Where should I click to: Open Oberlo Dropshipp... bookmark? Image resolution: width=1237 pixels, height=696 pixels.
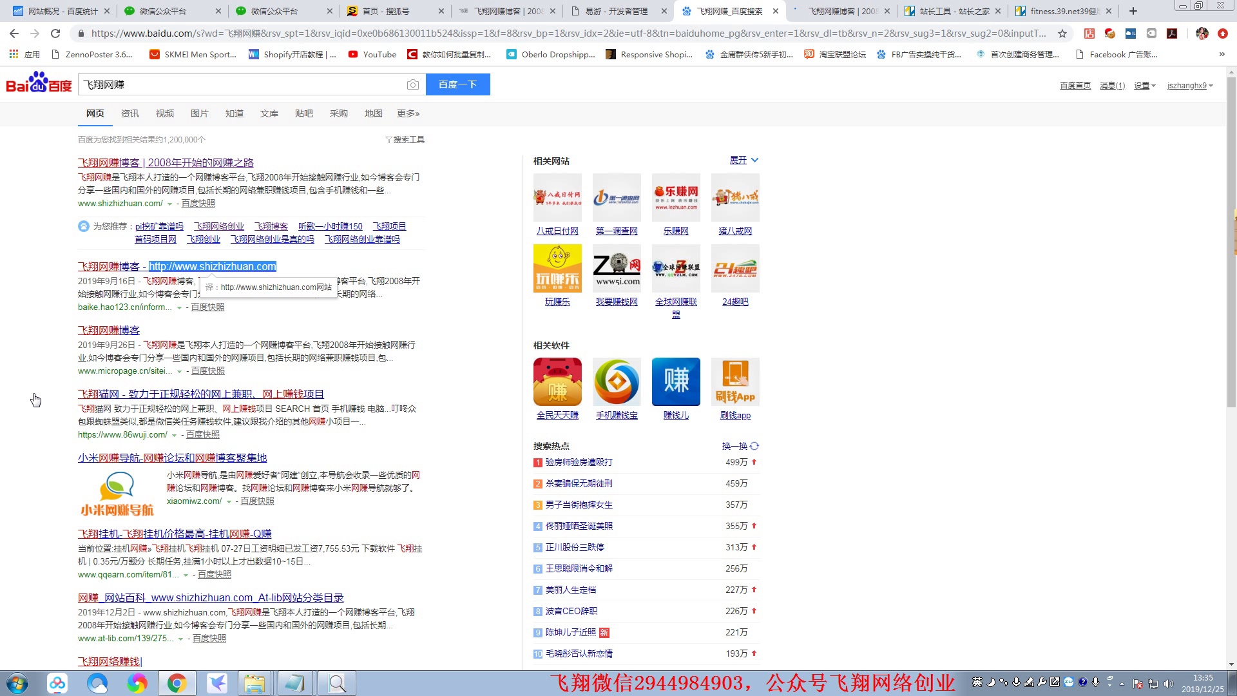(x=551, y=55)
